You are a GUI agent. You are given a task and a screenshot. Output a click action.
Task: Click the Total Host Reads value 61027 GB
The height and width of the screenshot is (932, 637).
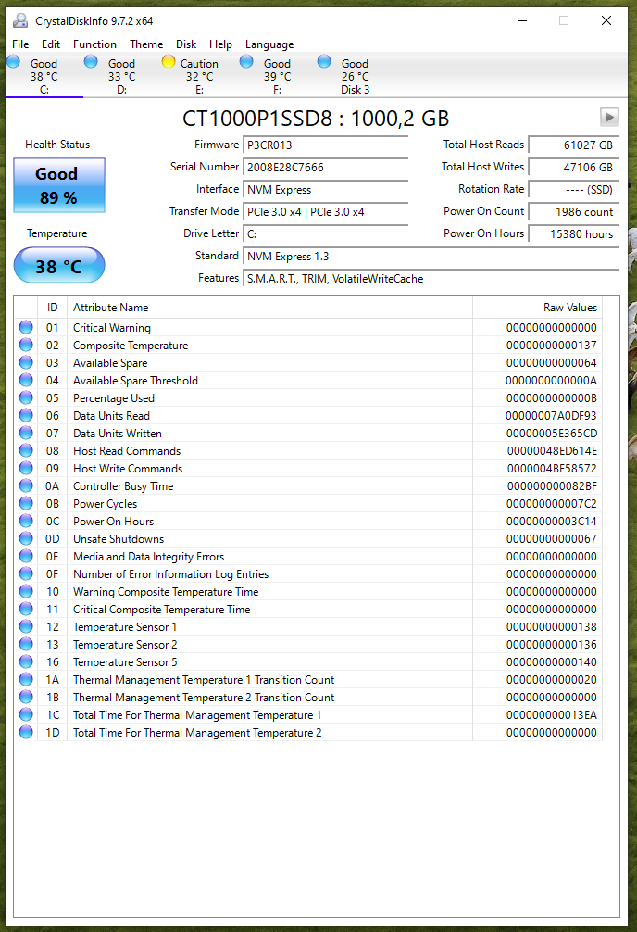[x=574, y=145]
